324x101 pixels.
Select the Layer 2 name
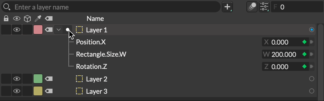[x=96, y=79]
